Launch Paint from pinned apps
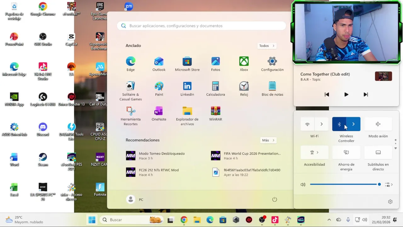Viewport: 403px width, 227px height. pos(159,89)
